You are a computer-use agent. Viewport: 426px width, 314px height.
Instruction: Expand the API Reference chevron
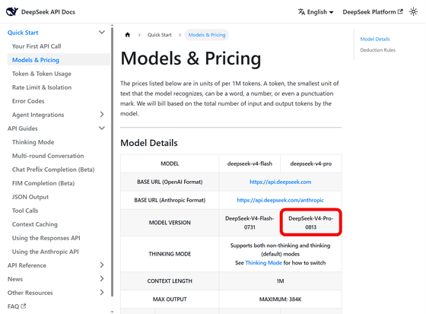click(102, 265)
